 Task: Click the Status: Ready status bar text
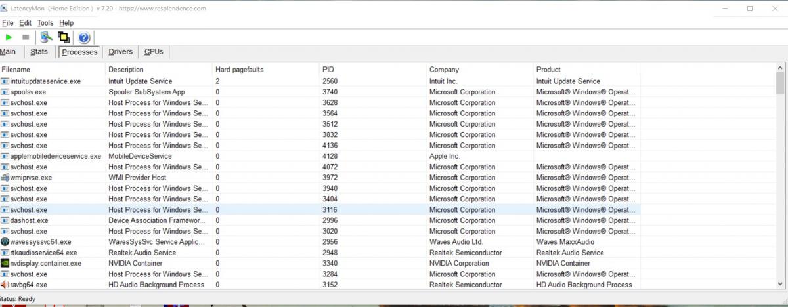click(x=18, y=299)
